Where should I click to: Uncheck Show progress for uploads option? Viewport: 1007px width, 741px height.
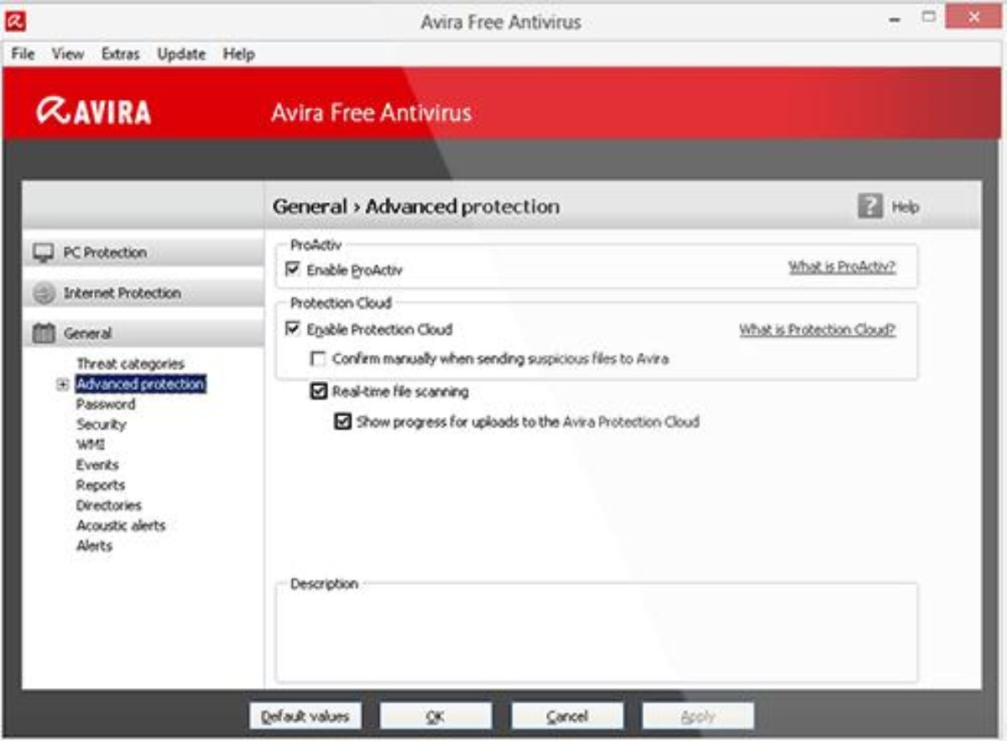342,422
